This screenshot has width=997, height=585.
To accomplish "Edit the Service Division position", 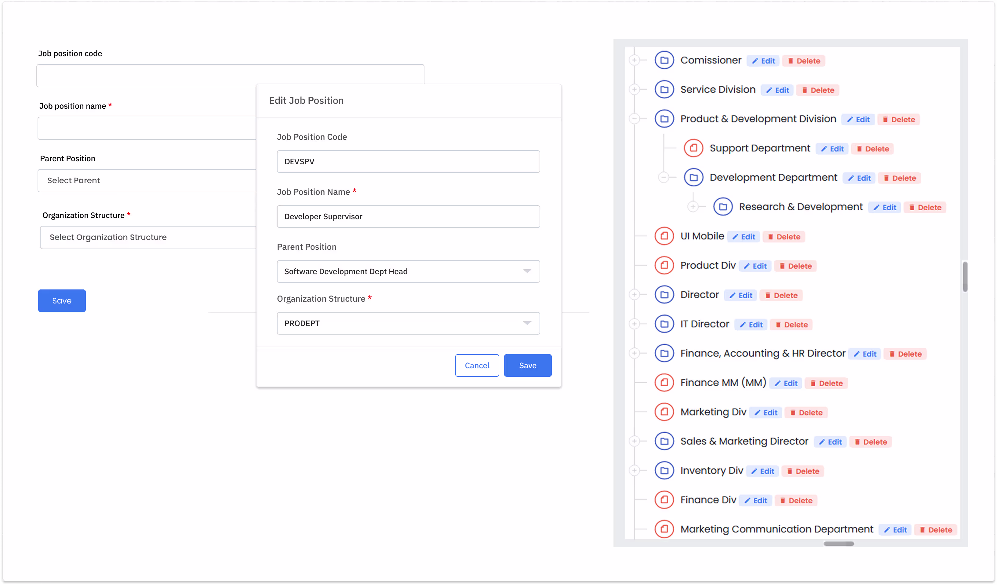I will (x=777, y=90).
